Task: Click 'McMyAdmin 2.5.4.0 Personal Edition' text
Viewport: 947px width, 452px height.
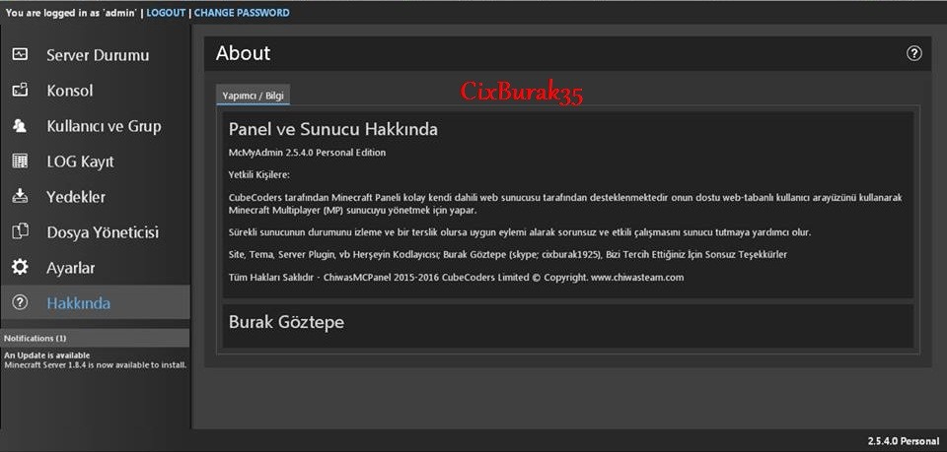Action: [307, 153]
